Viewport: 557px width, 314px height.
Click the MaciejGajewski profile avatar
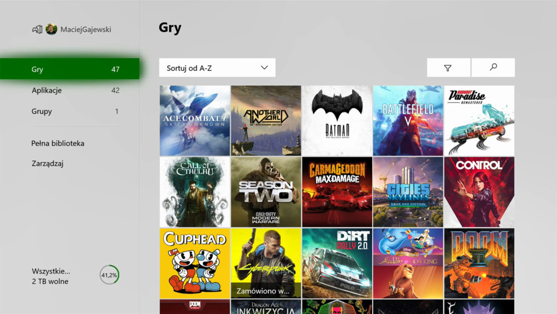tap(51, 29)
